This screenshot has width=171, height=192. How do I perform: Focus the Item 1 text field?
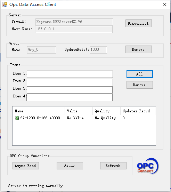click(x=70, y=74)
